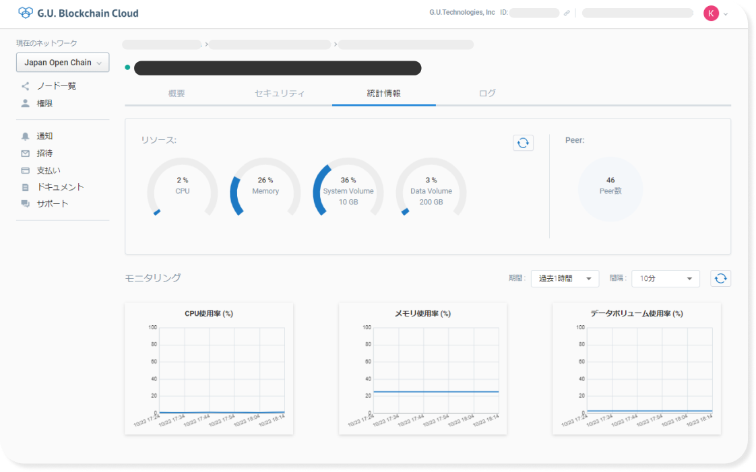Click the 招待 invitation envelope icon

pyautogui.click(x=24, y=153)
